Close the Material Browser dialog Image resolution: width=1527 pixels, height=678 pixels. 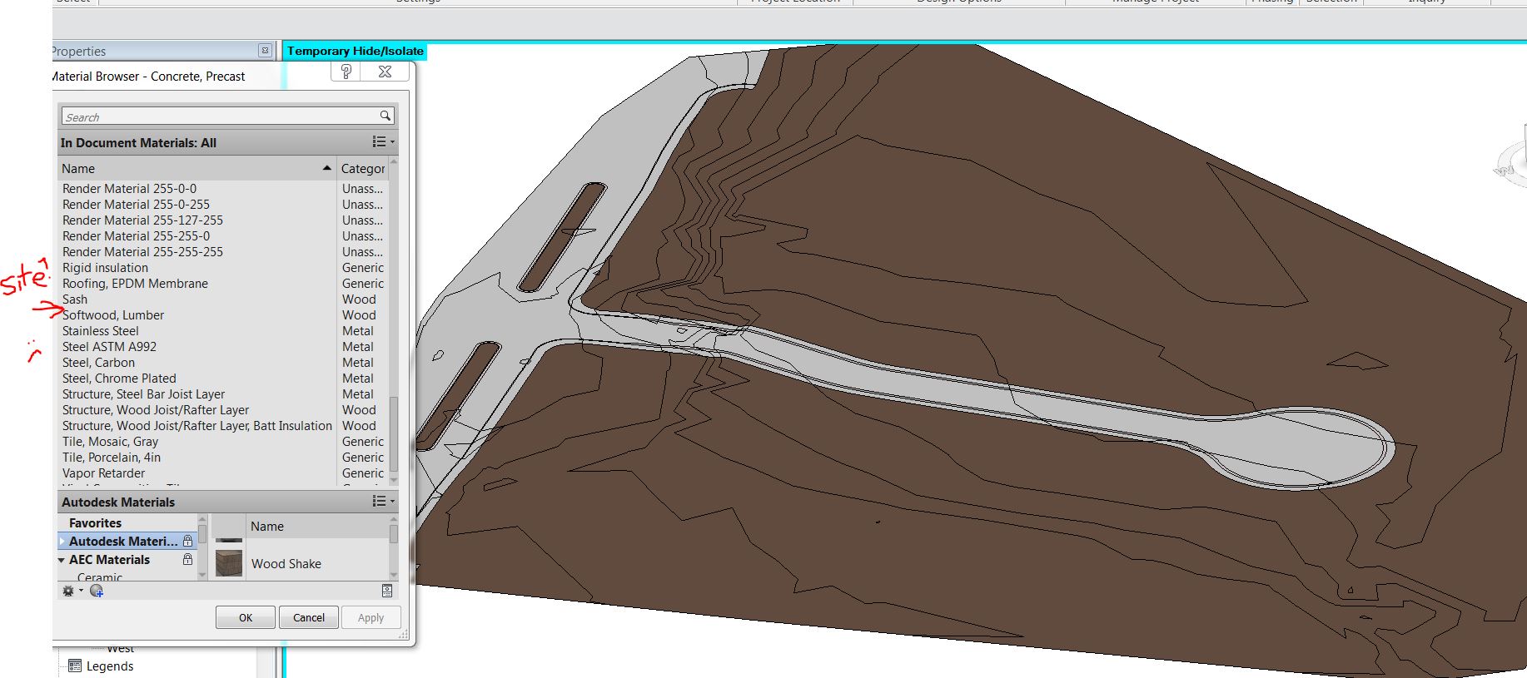pyautogui.click(x=385, y=72)
